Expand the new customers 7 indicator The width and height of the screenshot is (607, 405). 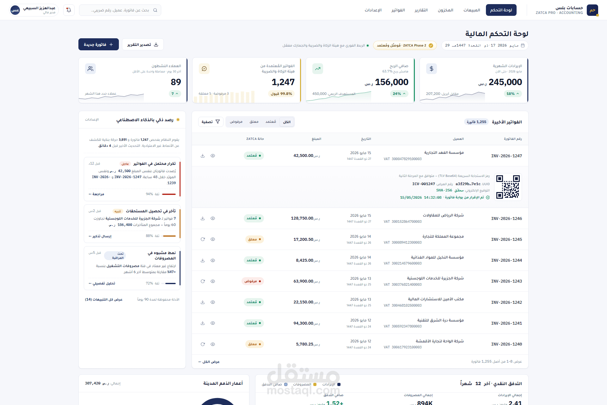point(175,94)
